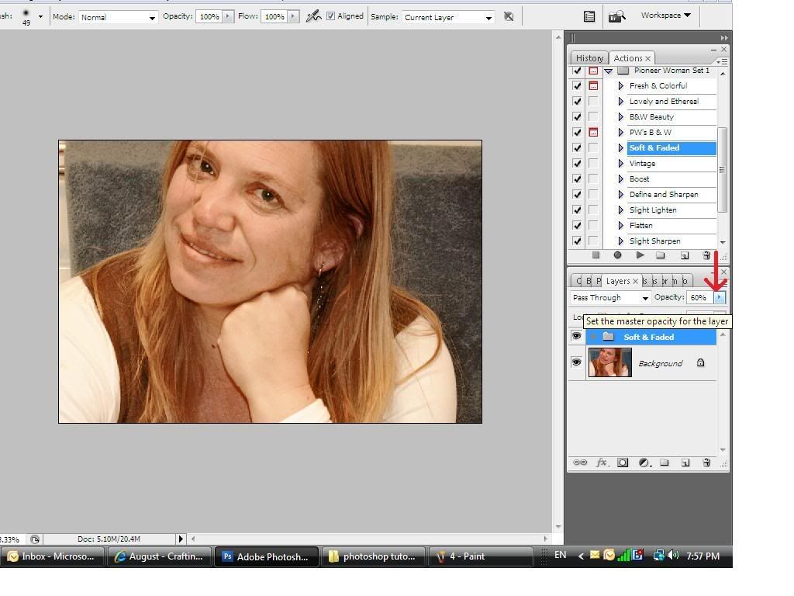Uncheck the Aligned checkbox
The height and width of the screenshot is (596, 794).
331,16
